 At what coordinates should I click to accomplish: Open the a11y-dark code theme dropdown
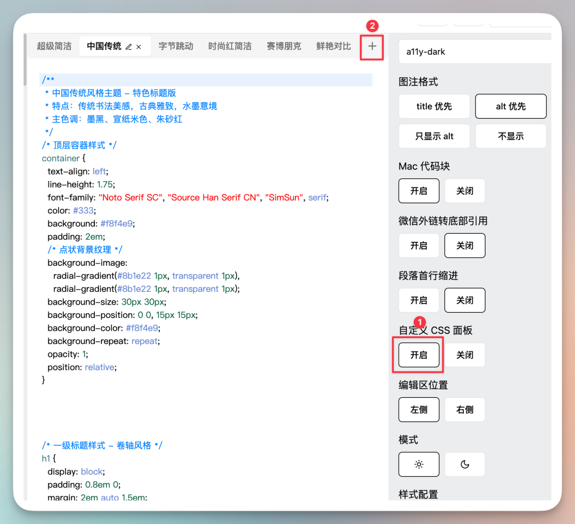[x=475, y=52]
